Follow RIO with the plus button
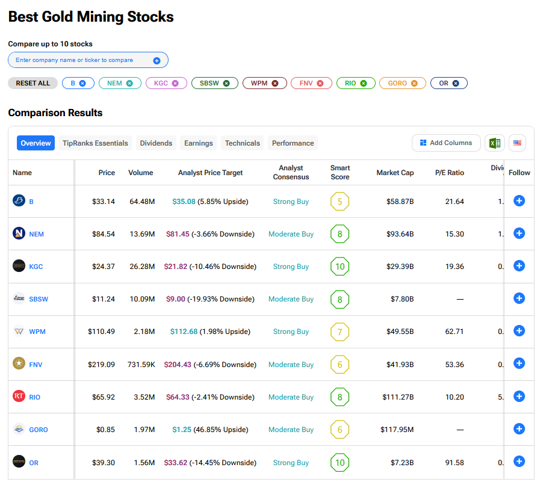The width and height of the screenshot is (552, 482). [519, 397]
